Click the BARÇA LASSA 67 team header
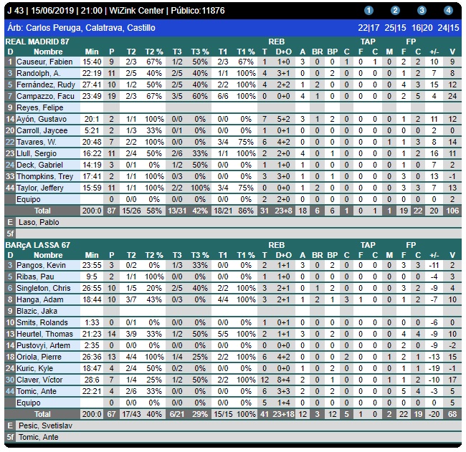This screenshot has height=452, width=466. [x=37, y=245]
